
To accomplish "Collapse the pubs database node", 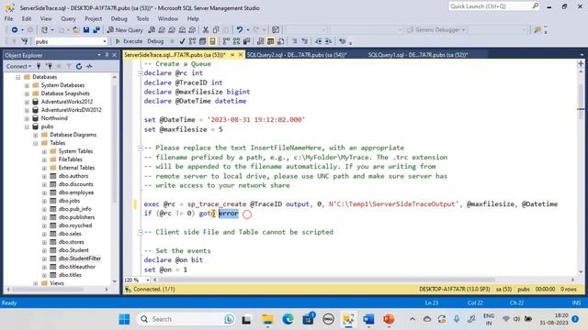I will tap(27, 126).
